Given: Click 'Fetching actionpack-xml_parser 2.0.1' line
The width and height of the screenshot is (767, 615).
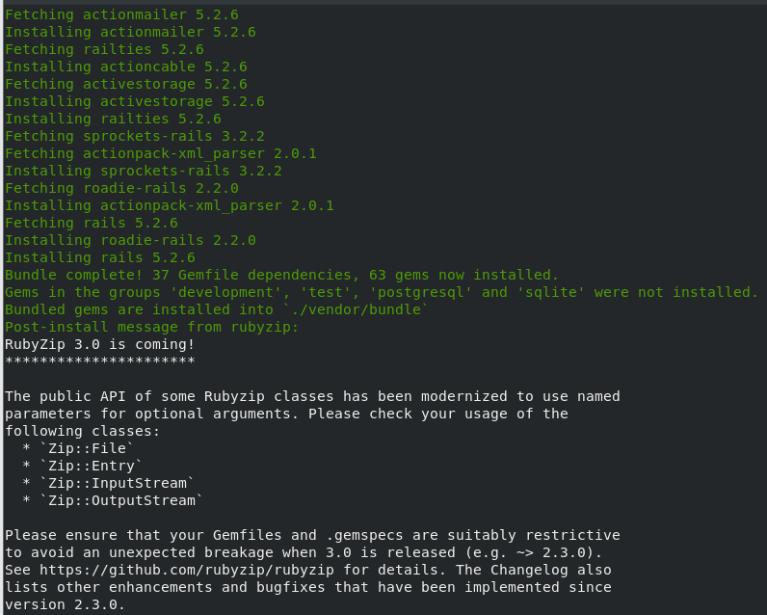Looking at the screenshot, I should coord(161,153).
